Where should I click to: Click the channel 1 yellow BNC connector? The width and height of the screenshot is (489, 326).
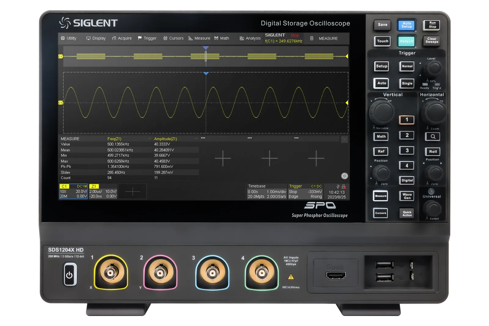[111, 272]
